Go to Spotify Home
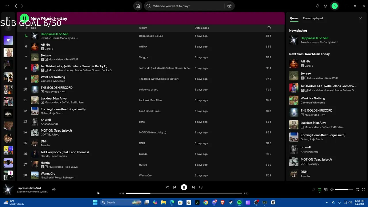Screen dimensions: 368x207 pyautogui.click(x=138, y=6)
